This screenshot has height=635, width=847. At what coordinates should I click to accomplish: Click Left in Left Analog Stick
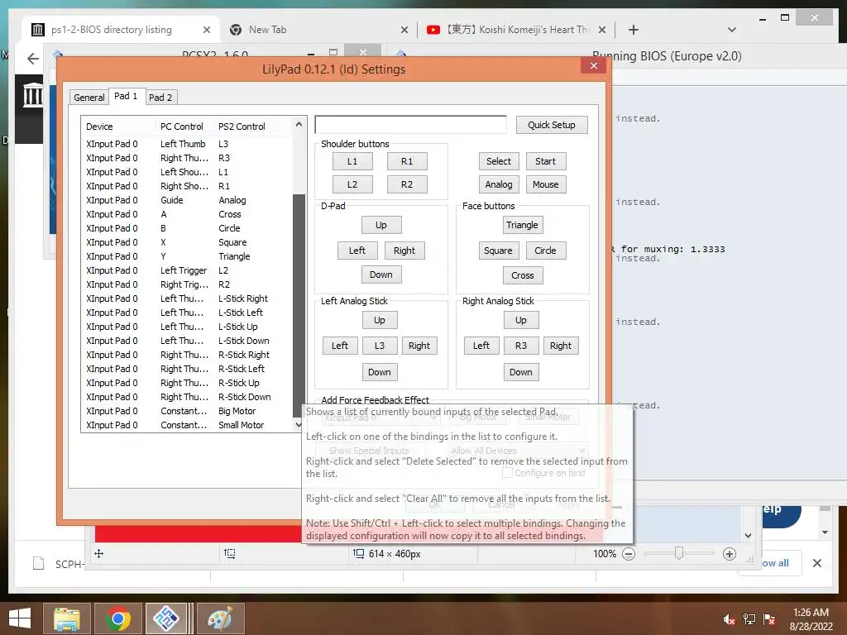340,346
